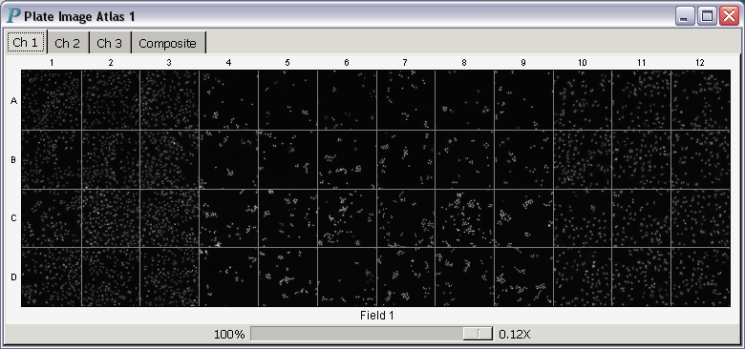Select well C2 thumbnail
This screenshot has height=349, width=745.
tap(111, 218)
